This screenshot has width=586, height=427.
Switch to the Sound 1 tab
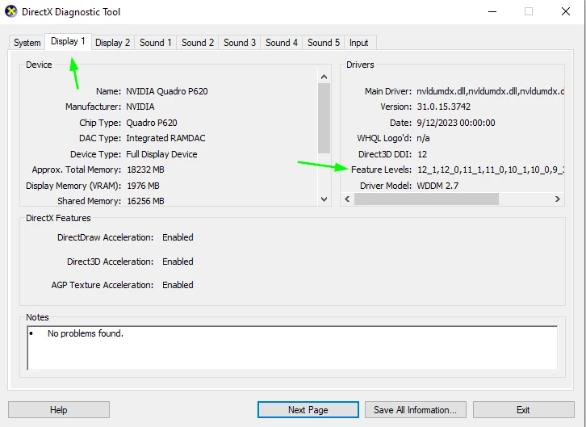click(x=156, y=43)
